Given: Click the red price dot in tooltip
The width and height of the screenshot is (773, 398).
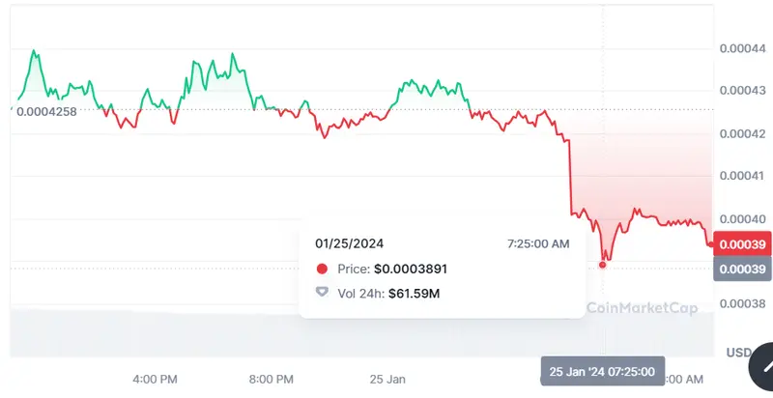Looking at the screenshot, I should [322, 269].
